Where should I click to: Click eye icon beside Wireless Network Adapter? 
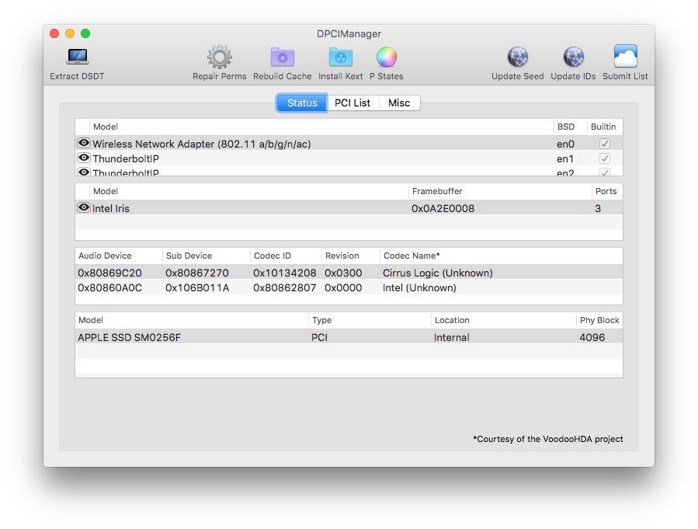pyautogui.click(x=84, y=144)
